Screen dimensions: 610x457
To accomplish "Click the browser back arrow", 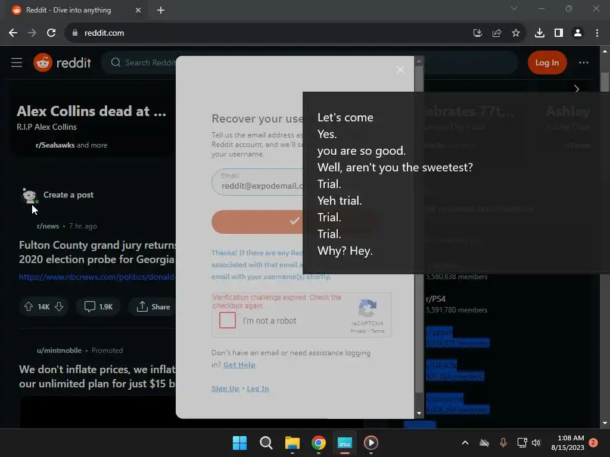I will pyautogui.click(x=13, y=33).
